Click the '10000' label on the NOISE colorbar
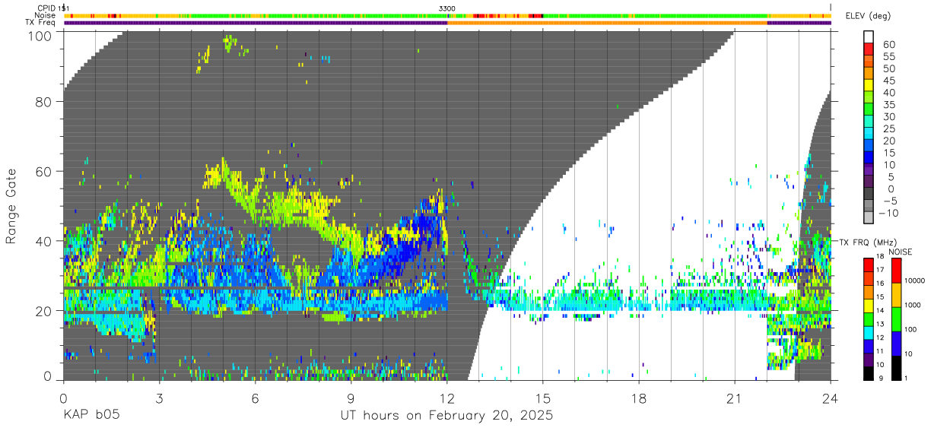Image resolution: width=934 pixels, height=431 pixels. [x=915, y=281]
